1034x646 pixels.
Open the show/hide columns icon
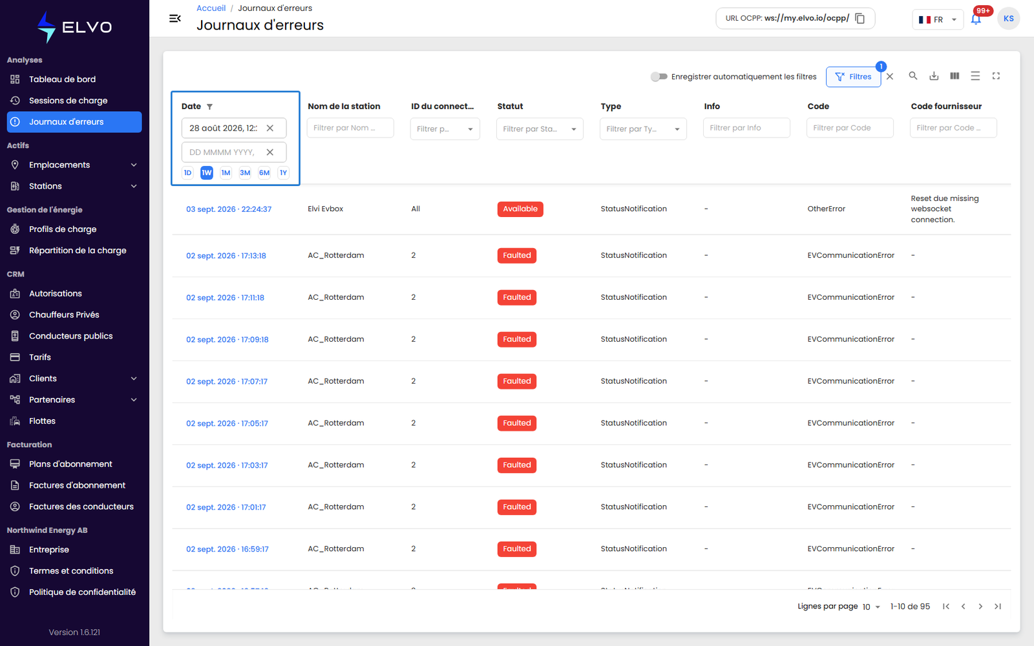pos(955,76)
